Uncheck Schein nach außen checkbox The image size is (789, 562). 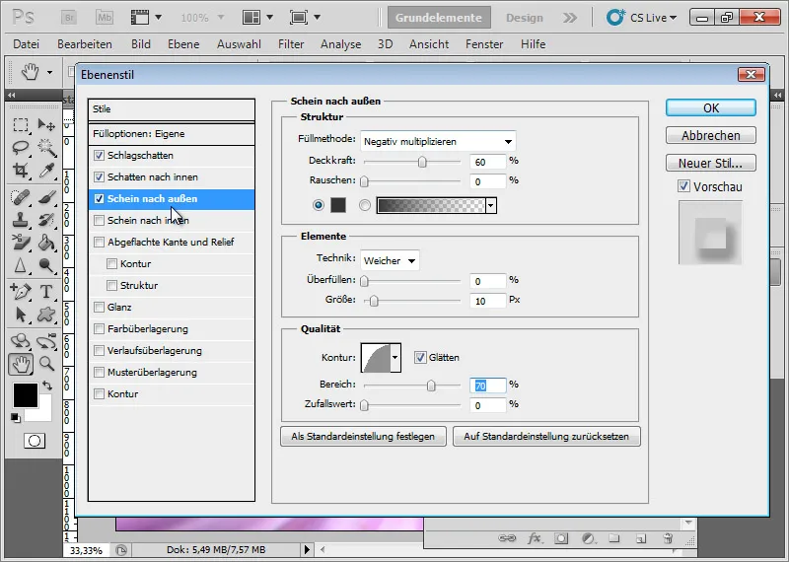[100, 199]
